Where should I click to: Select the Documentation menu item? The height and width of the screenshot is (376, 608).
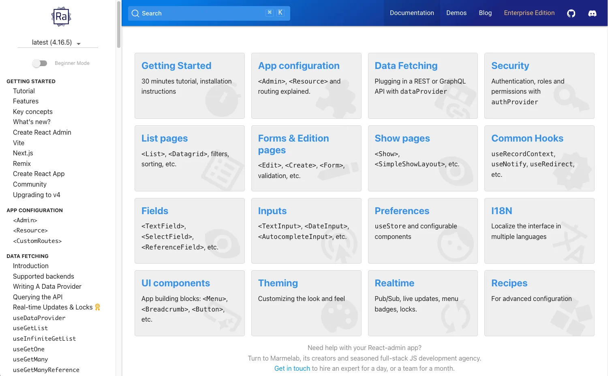412,13
